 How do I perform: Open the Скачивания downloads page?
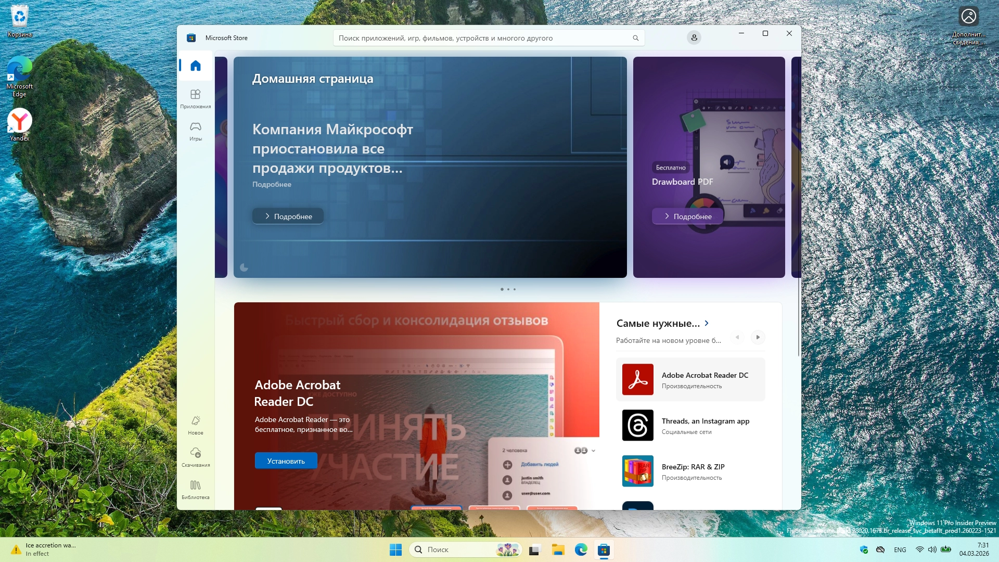coord(196,457)
